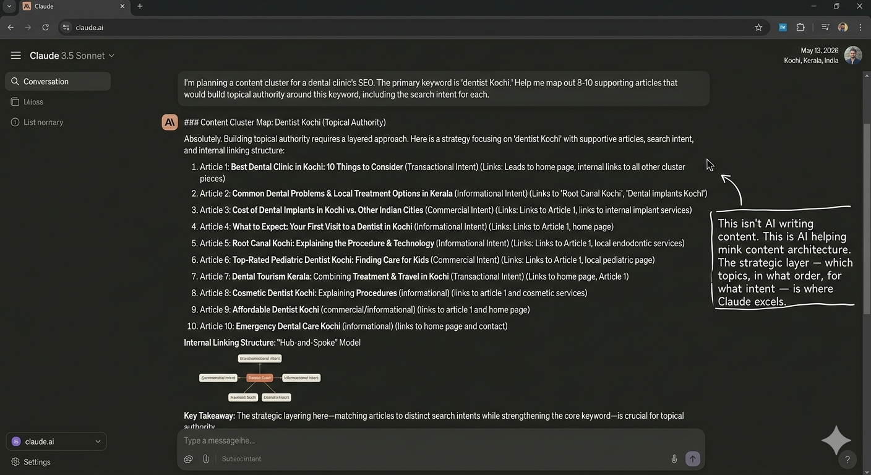Click the Claude favicon on the tab

tap(27, 6)
